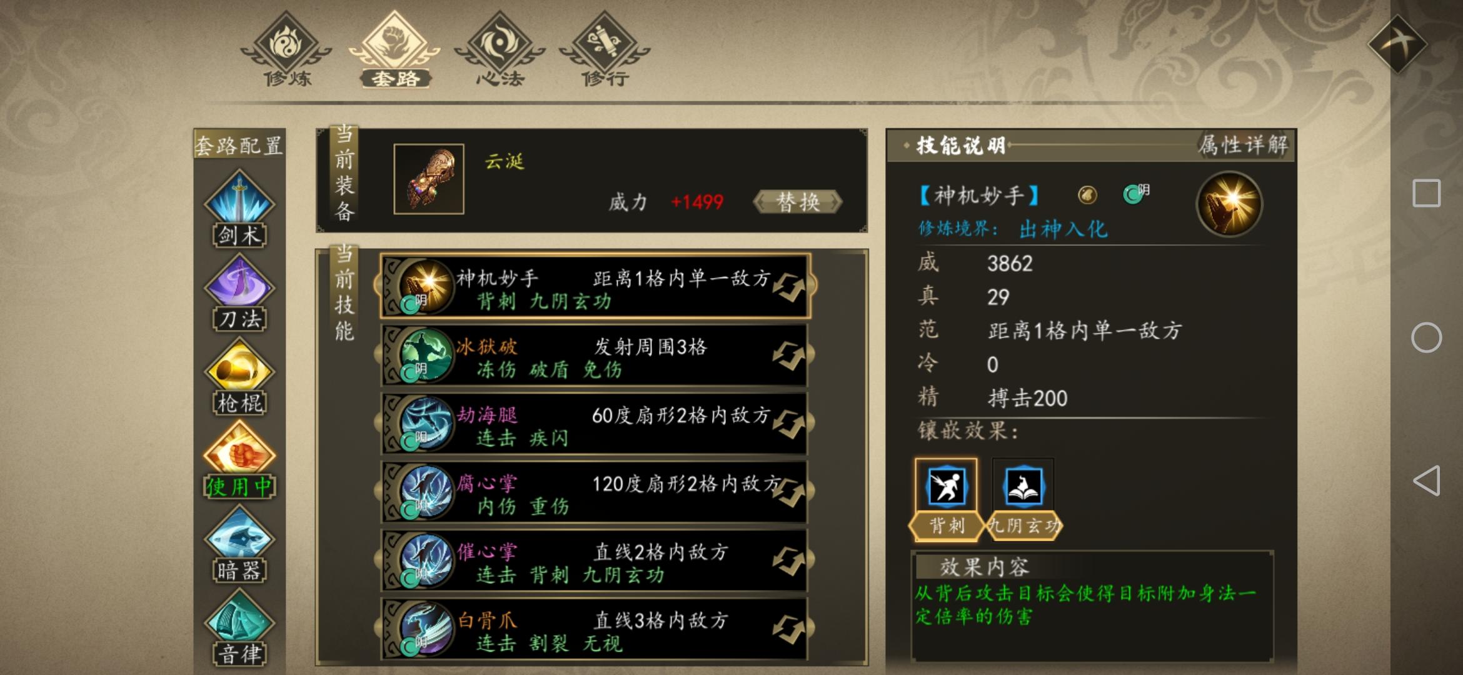
Task: Click the 云涎 gauntlet equipment thumbnail
Action: tap(429, 179)
